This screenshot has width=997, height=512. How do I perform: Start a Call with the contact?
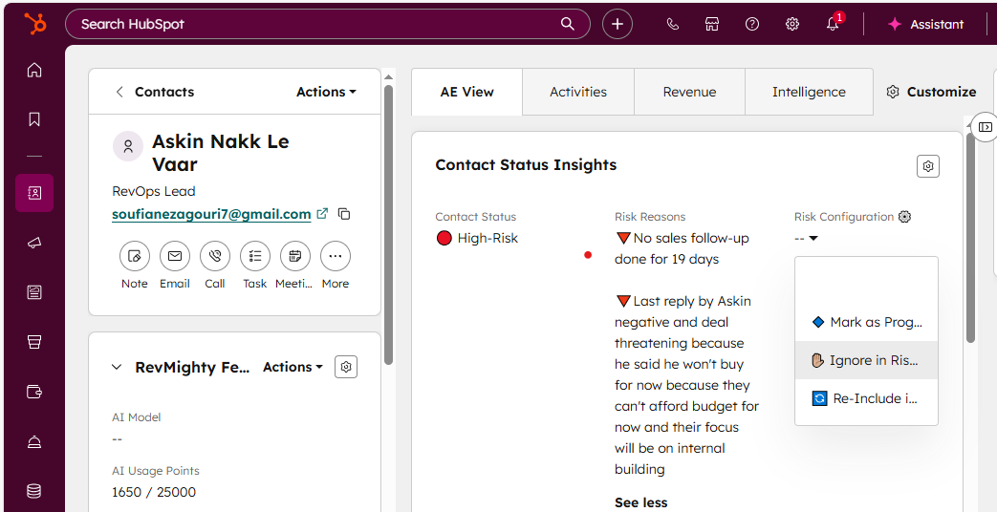[x=215, y=256]
